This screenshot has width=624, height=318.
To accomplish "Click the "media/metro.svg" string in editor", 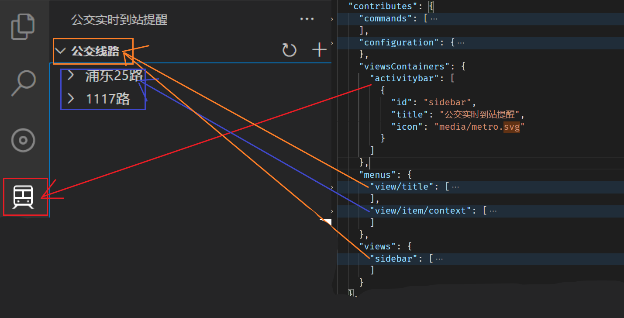I will point(479,127).
